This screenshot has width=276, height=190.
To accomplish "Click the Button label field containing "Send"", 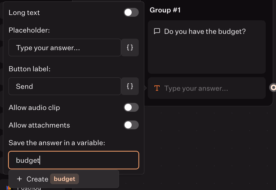I will (x=65, y=86).
